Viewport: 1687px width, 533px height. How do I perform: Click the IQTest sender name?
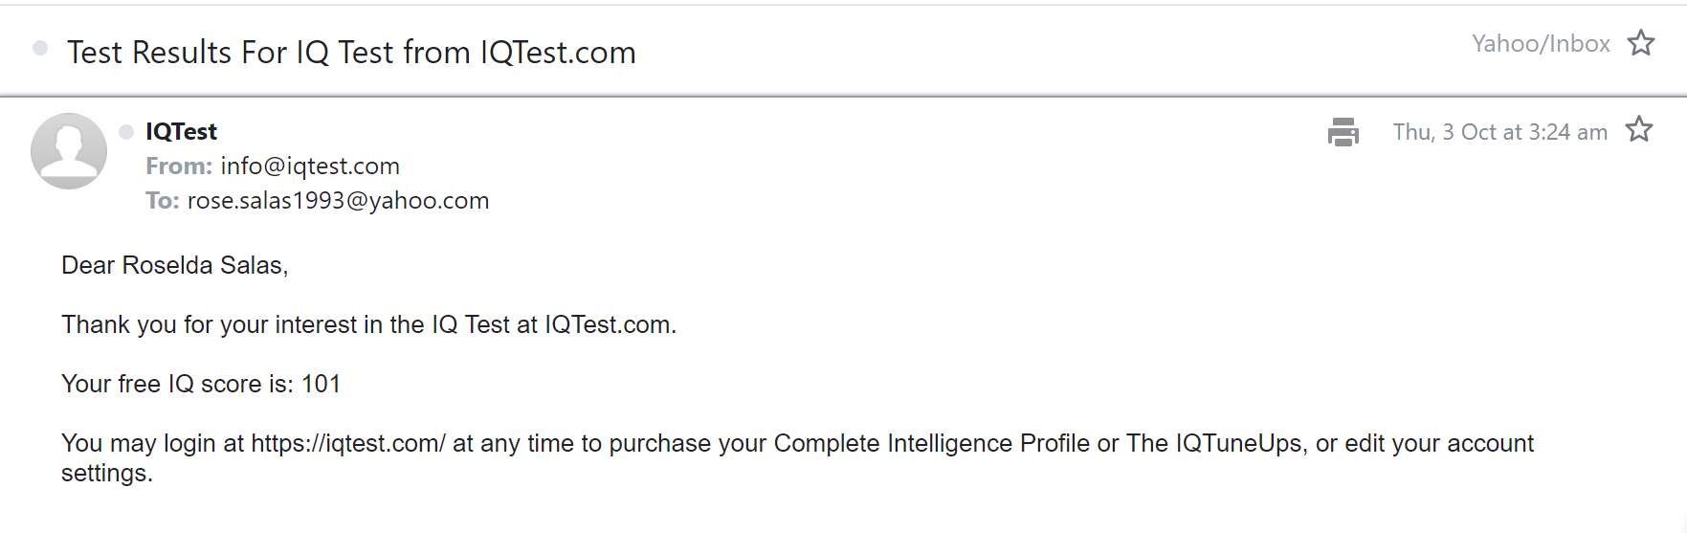181,132
